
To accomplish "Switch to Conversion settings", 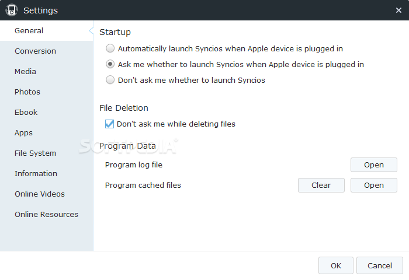I will tap(46, 51).
